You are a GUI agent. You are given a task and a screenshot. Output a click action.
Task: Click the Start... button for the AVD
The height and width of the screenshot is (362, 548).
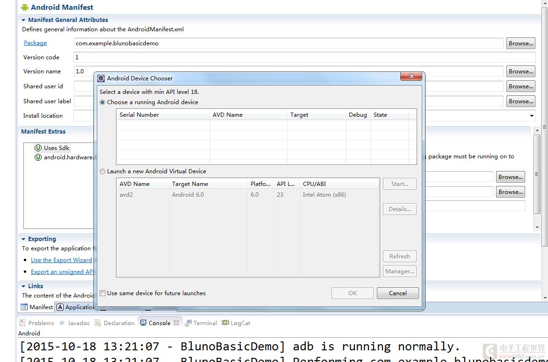pyautogui.click(x=399, y=184)
